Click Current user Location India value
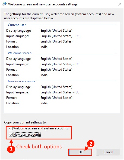This screenshot has width=124, height=160. click(44, 47)
